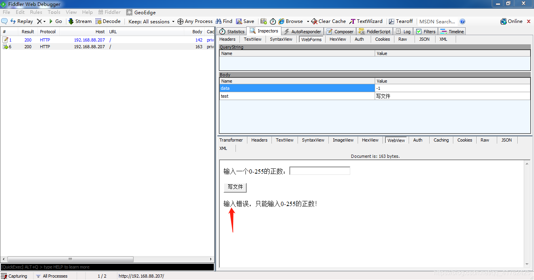The height and width of the screenshot is (280, 534).
Task: Open the Tools menu
Action: 54,12
